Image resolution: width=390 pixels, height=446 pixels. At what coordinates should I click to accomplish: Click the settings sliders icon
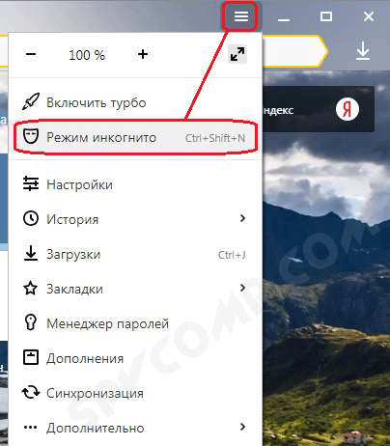pyautogui.click(x=31, y=183)
